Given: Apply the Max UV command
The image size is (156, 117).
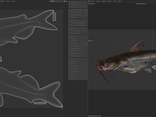Looking at the screenshot, I should 78,28.
